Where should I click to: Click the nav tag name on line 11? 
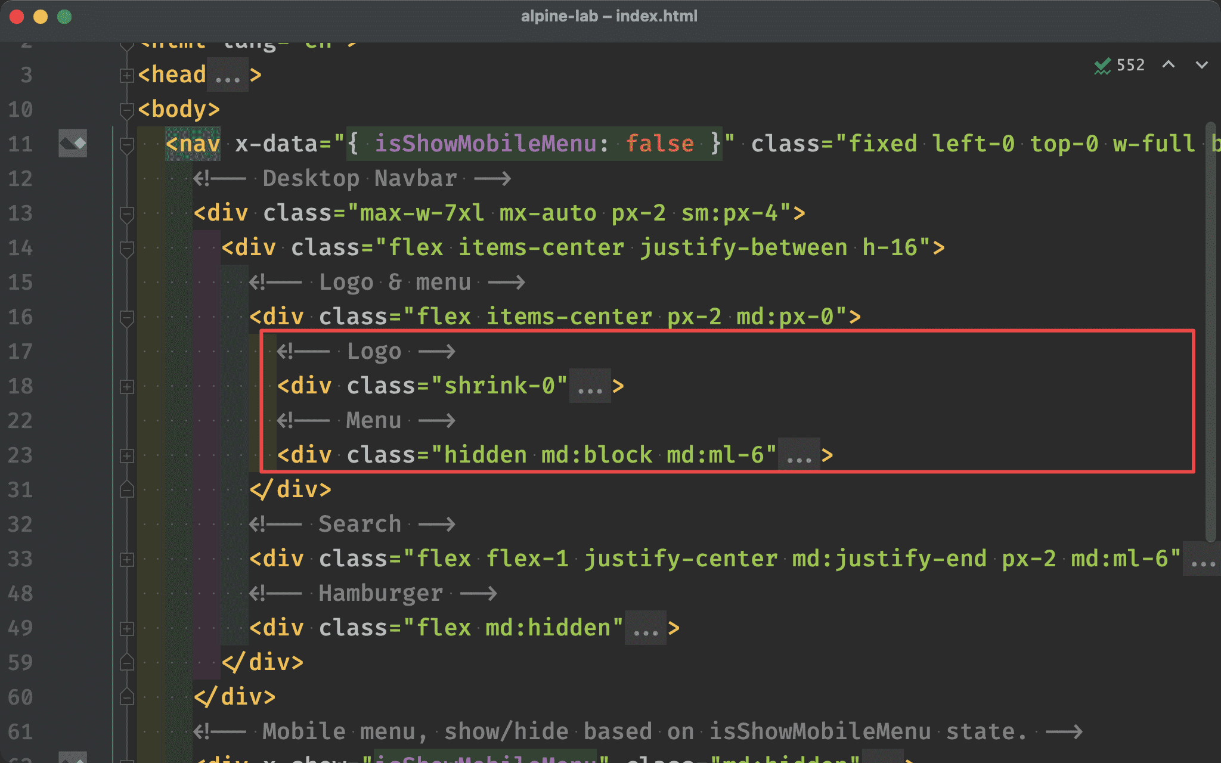point(199,144)
